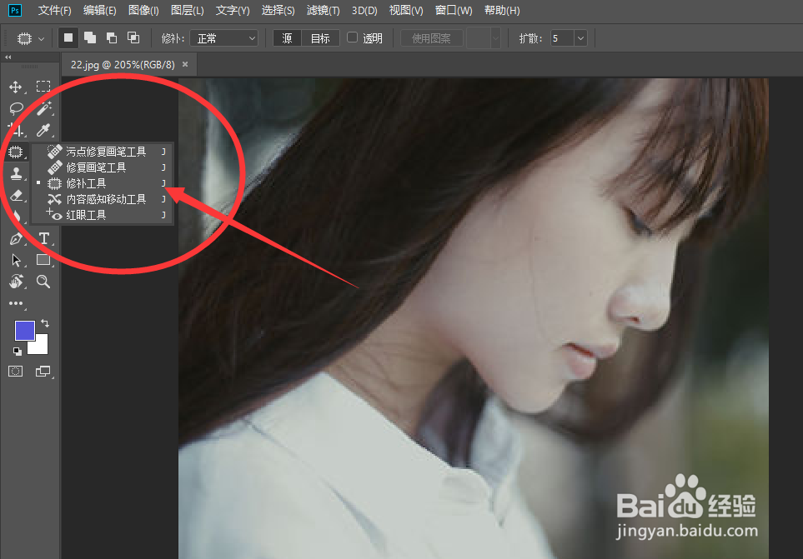Select the Rectangle shape tool
Viewport: 803px width, 559px height.
pyautogui.click(x=43, y=260)
